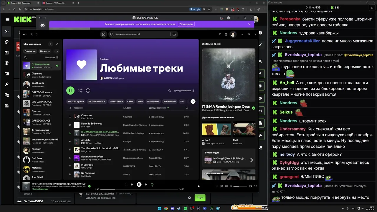Open the playback queue

coord(222,186)
